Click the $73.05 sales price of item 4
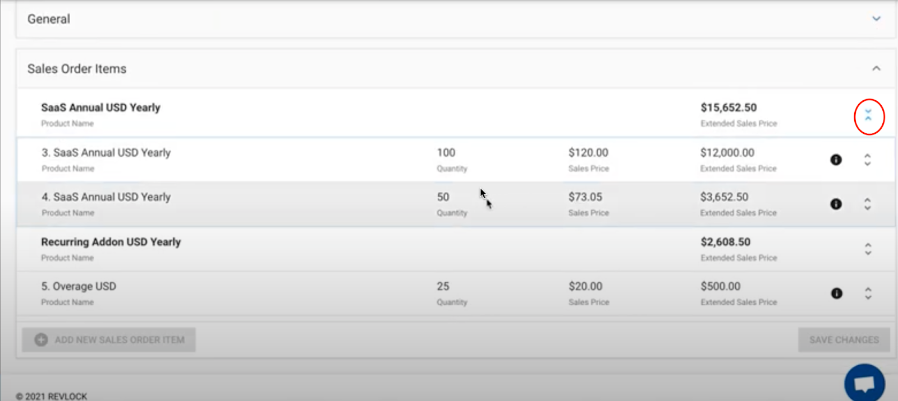Image resolution: width=898 pixels, height=401 pixels. tap(585, 197)
